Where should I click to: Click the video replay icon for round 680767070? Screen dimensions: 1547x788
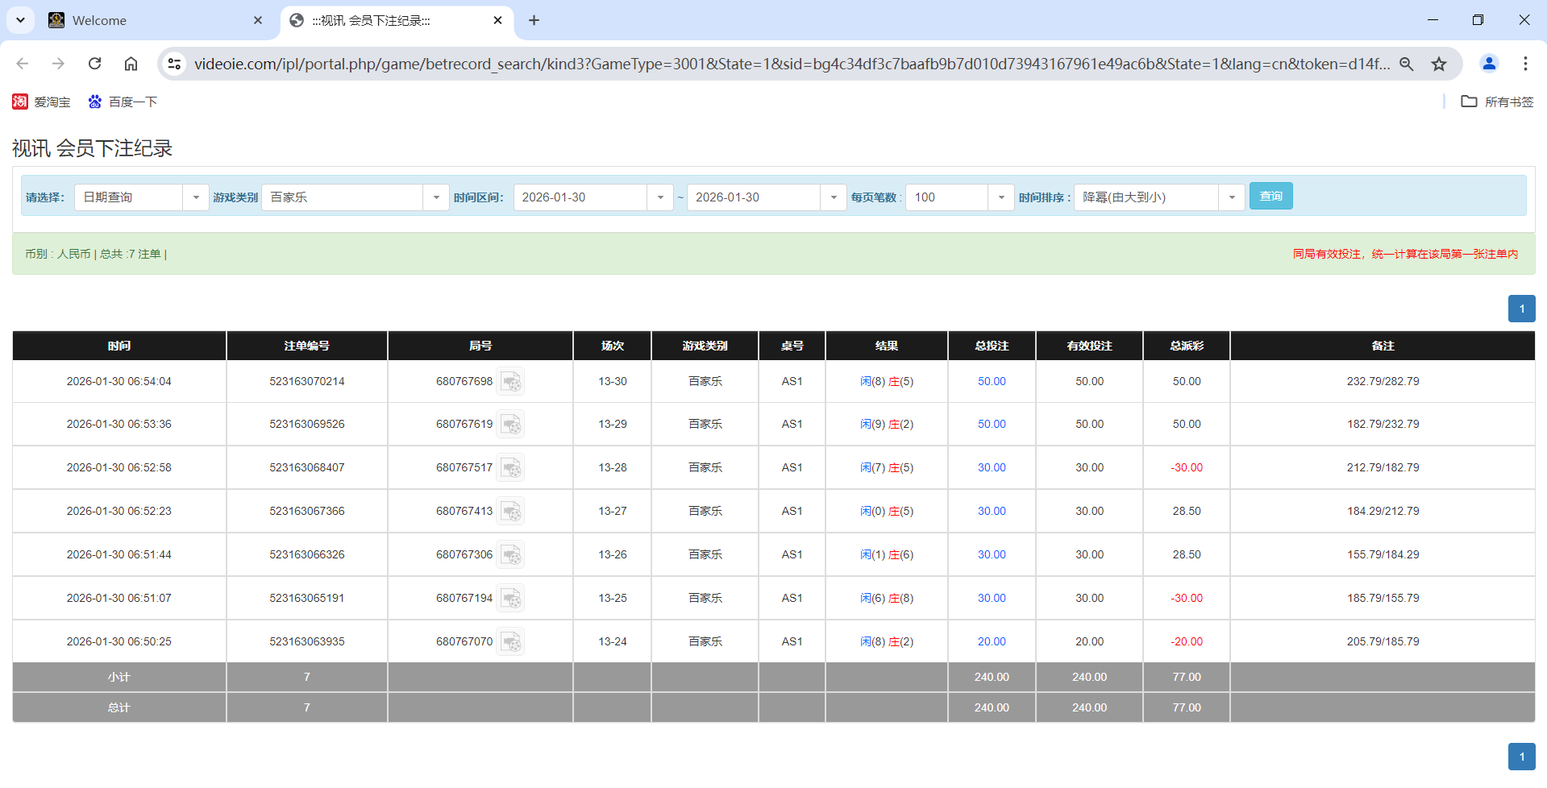pyautogui.click(x=511, y=641)
